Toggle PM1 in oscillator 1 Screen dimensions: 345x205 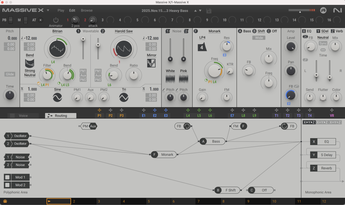(83, 71)
